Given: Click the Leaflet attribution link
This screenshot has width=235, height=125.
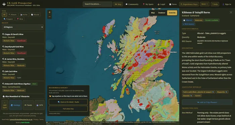Looking at the screenshot, I should 50,122.
